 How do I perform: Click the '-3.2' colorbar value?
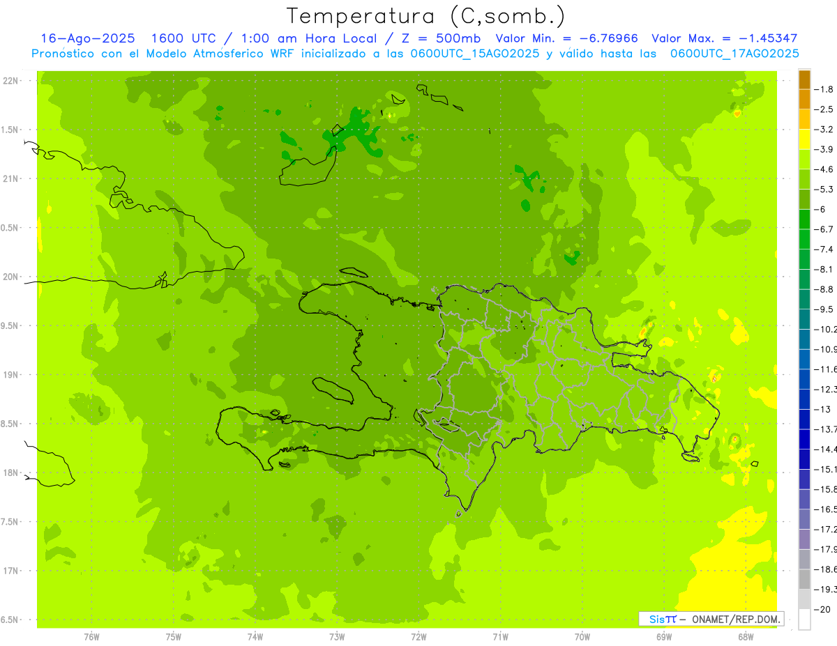click(x=825, y=130)
